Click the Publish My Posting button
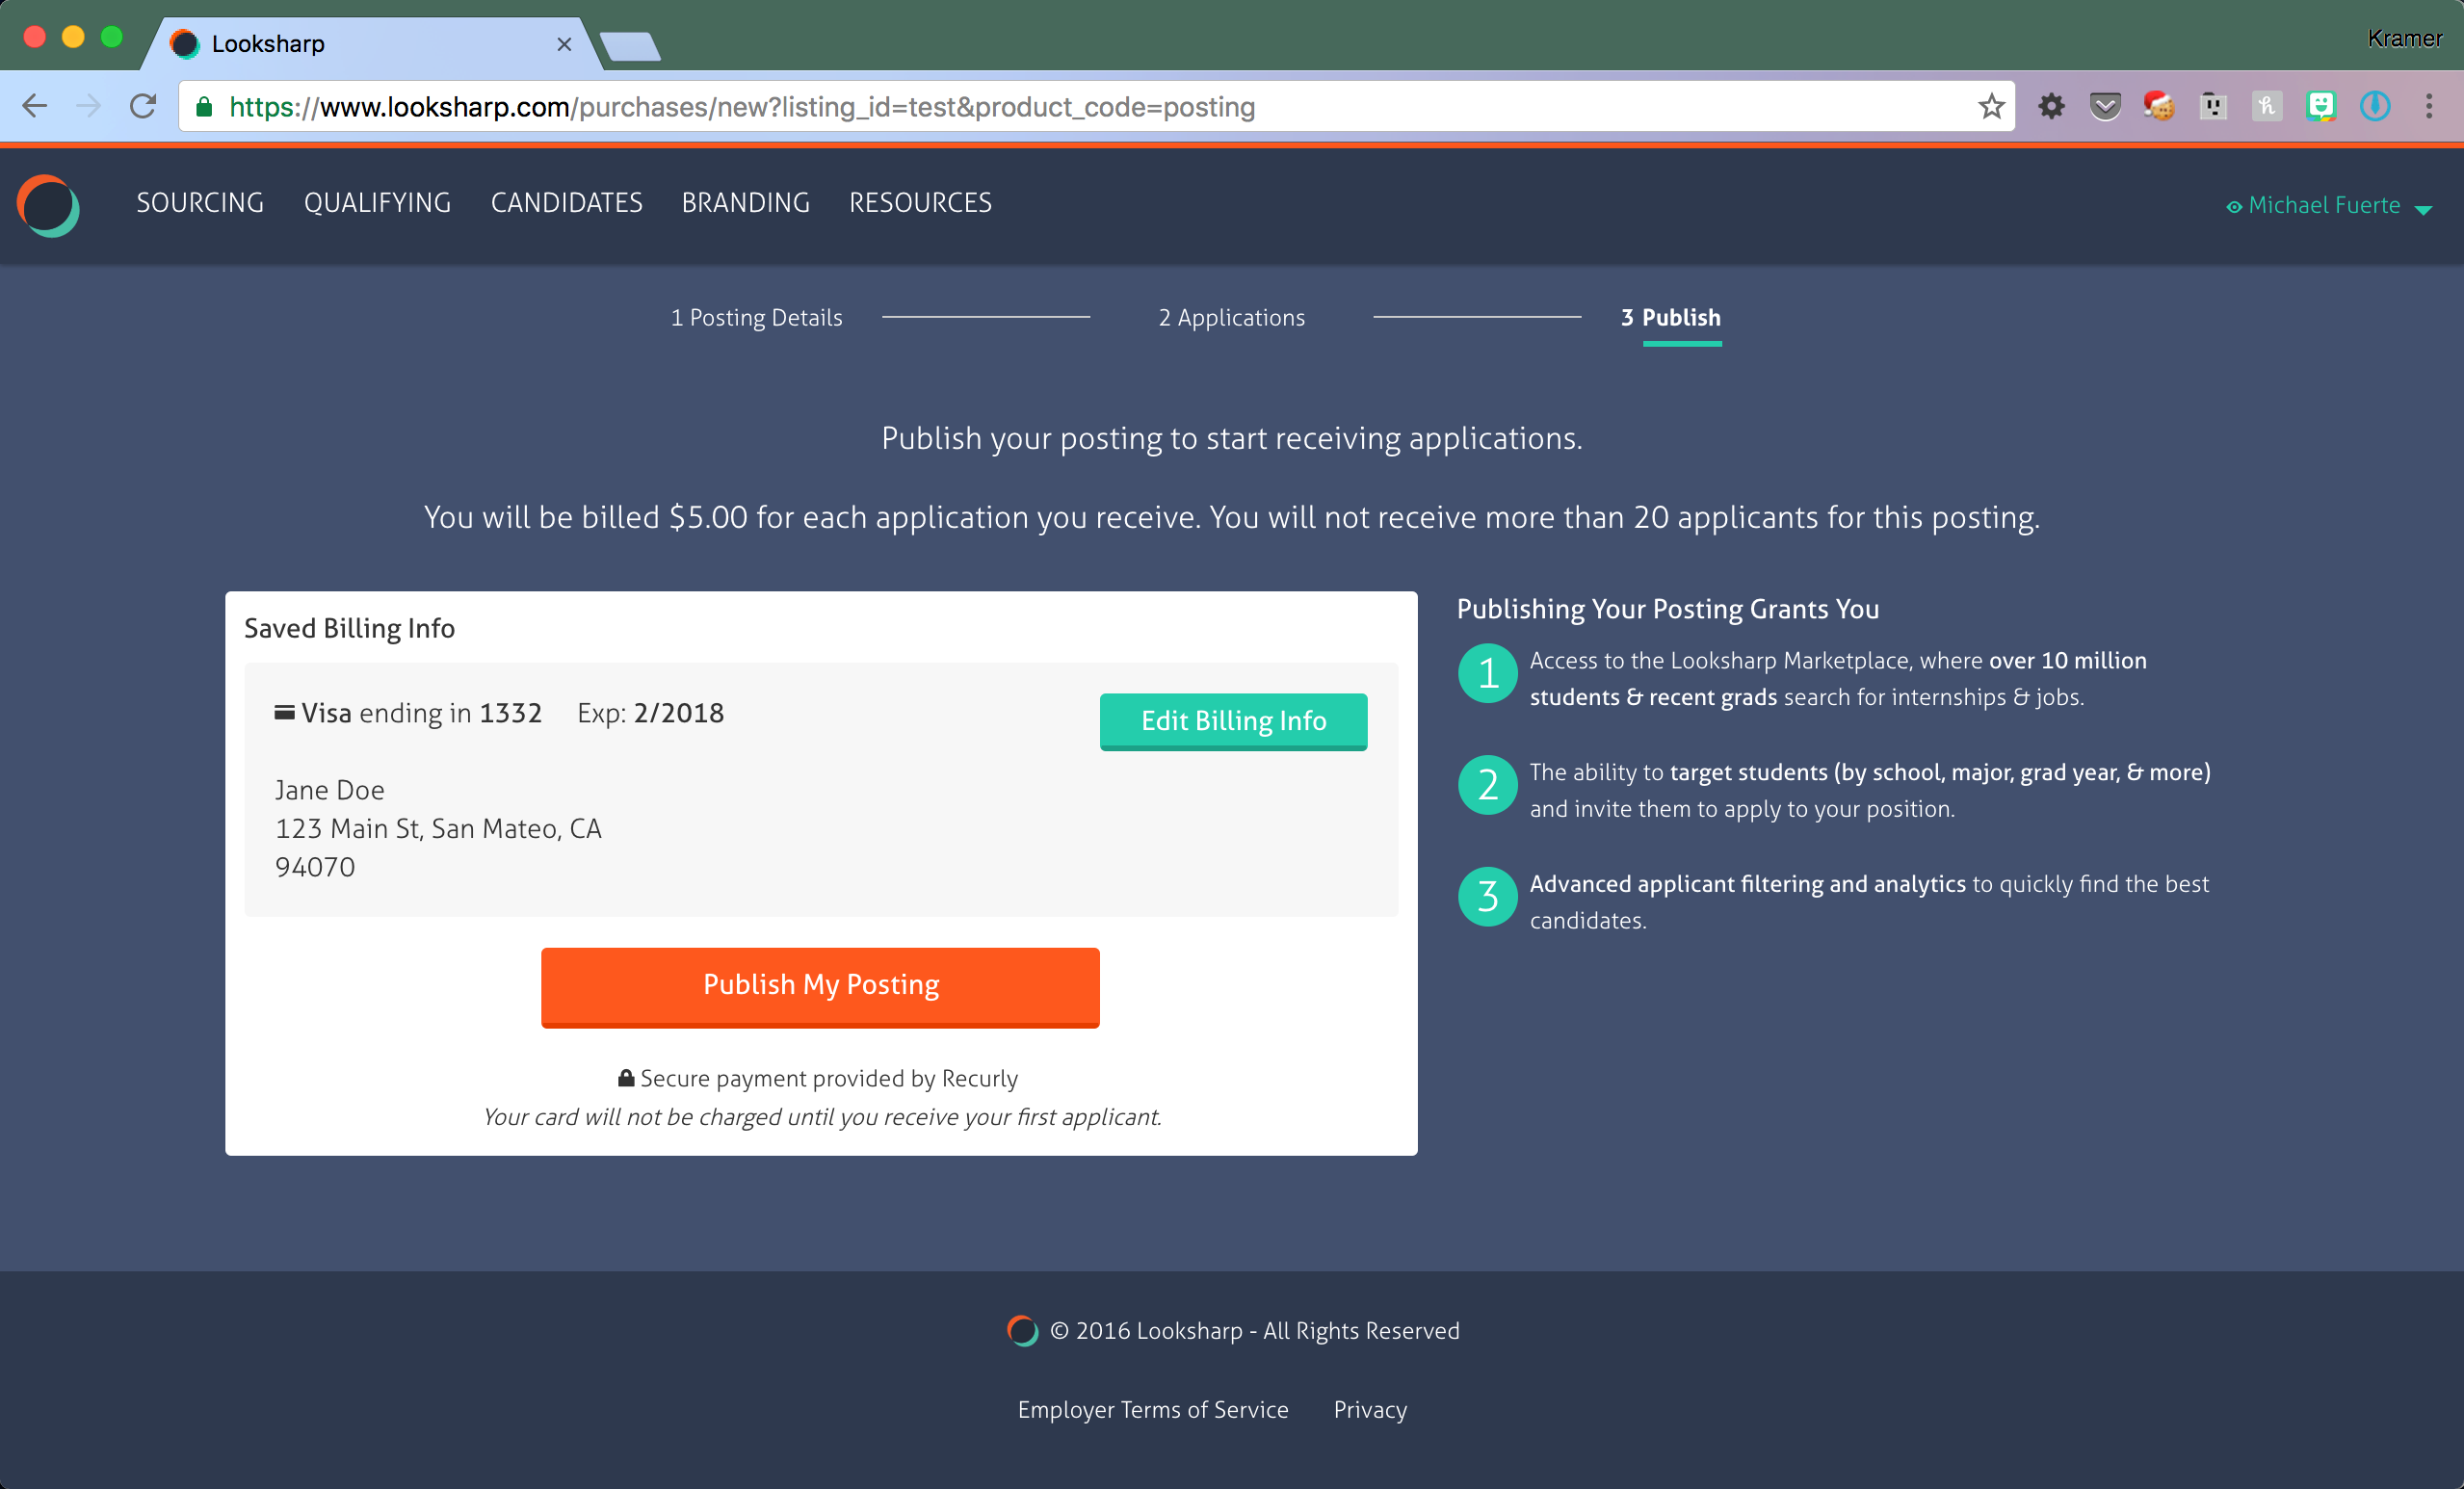This screenshot has width=2464, height=1489. (x=820, y=986)
